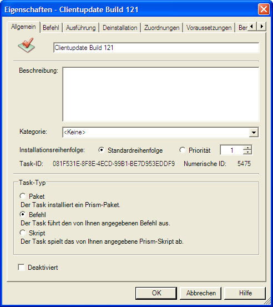Screen dimensions: 273x307
Task: Open the Befehl tab
Action: click(51, 28)
